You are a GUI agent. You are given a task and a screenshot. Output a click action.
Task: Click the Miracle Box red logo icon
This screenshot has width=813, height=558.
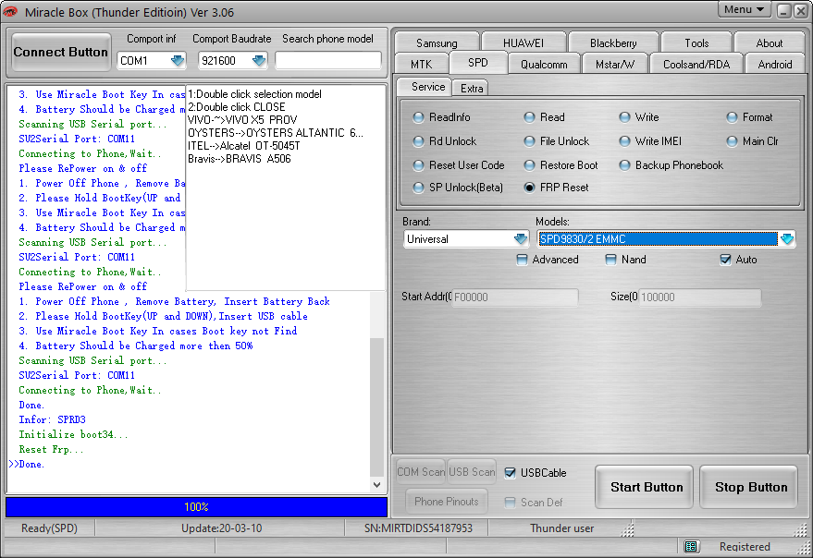[10, 11]
